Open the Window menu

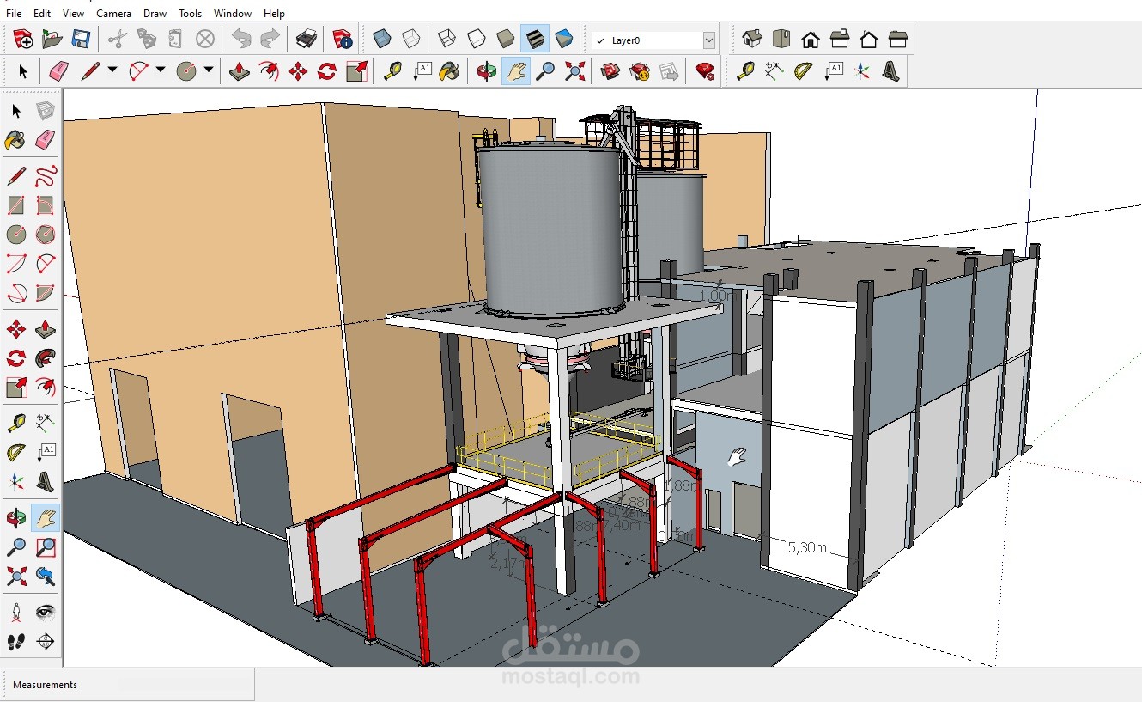click(x=233, y=14)
